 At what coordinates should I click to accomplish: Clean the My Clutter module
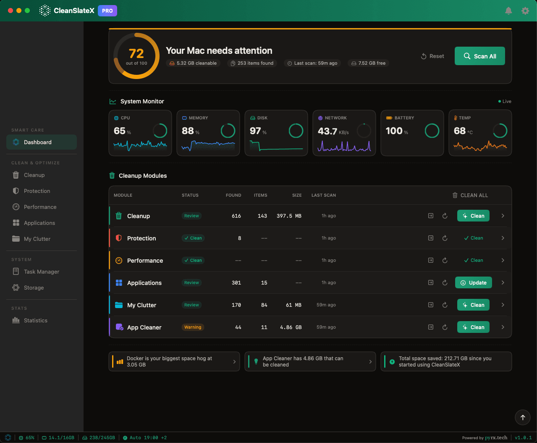pos(473,305)
